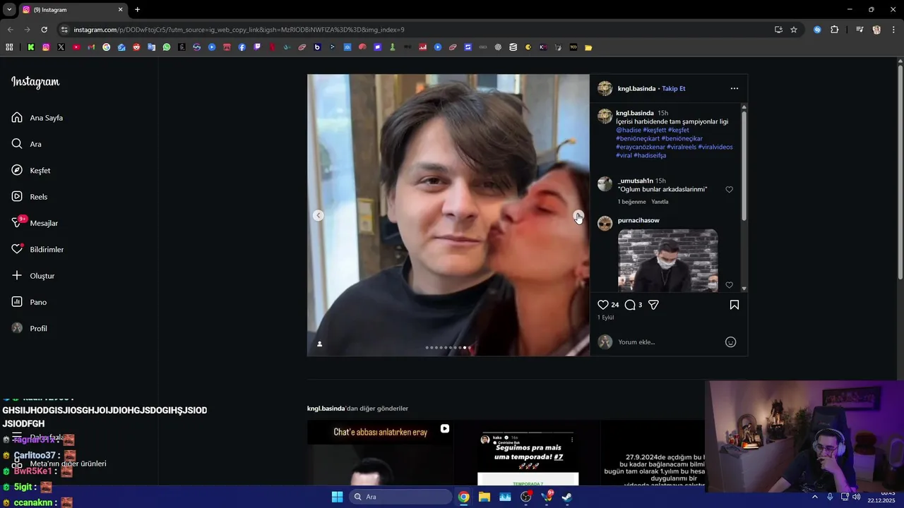Open kngl.basinda profile in post header
The image size is (904, 508).
click(636, 88)
